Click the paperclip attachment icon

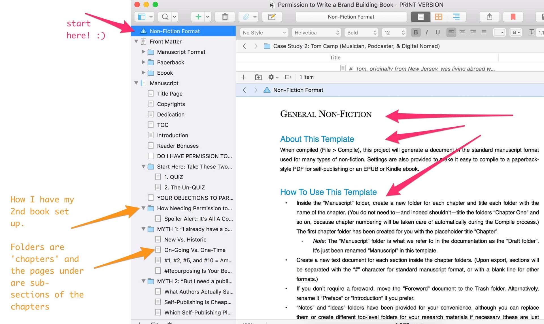245,17
